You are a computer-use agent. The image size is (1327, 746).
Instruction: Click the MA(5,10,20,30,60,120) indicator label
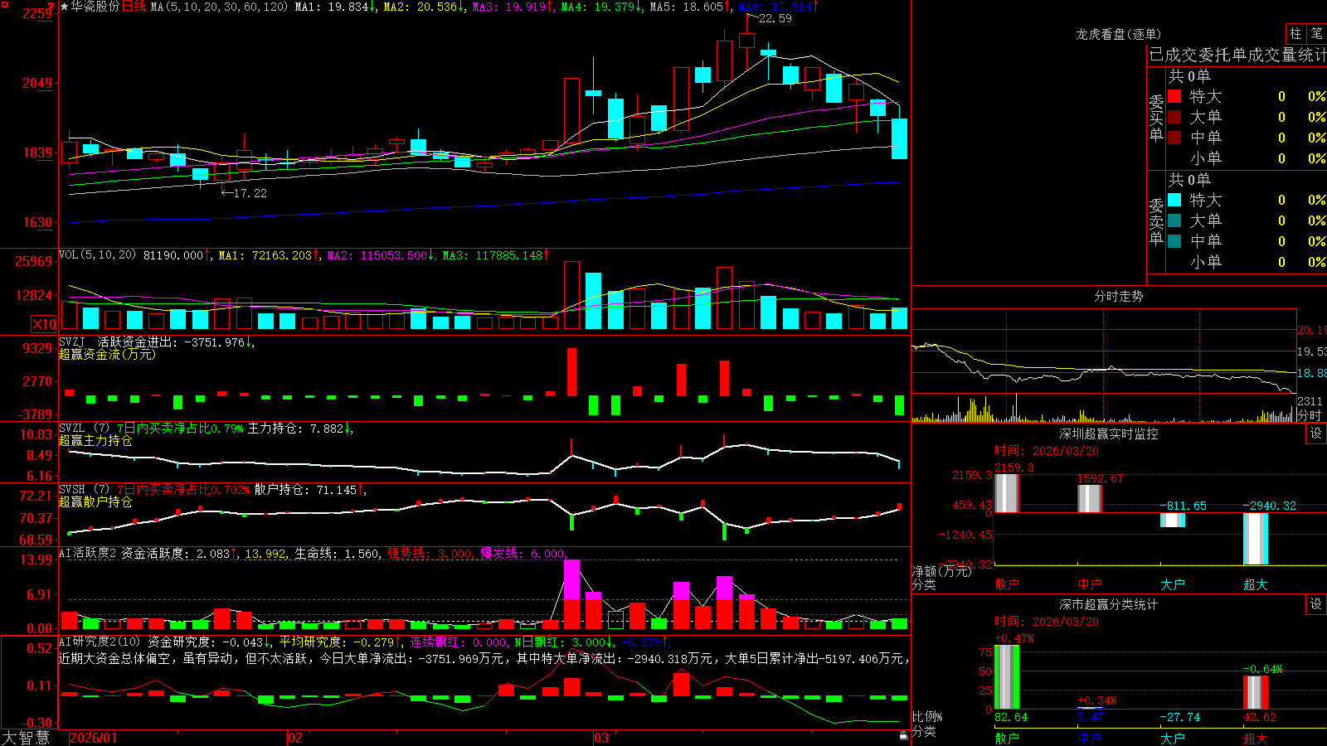(219, 7)
